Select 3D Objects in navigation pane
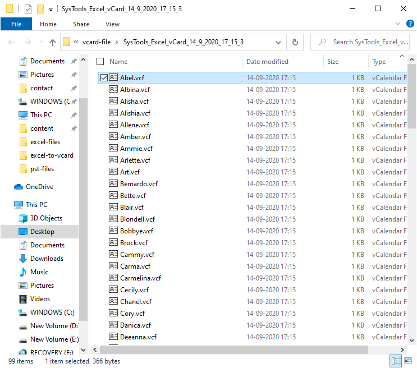The width and height of the screenshot is (417, 368). tap(46, 218)
